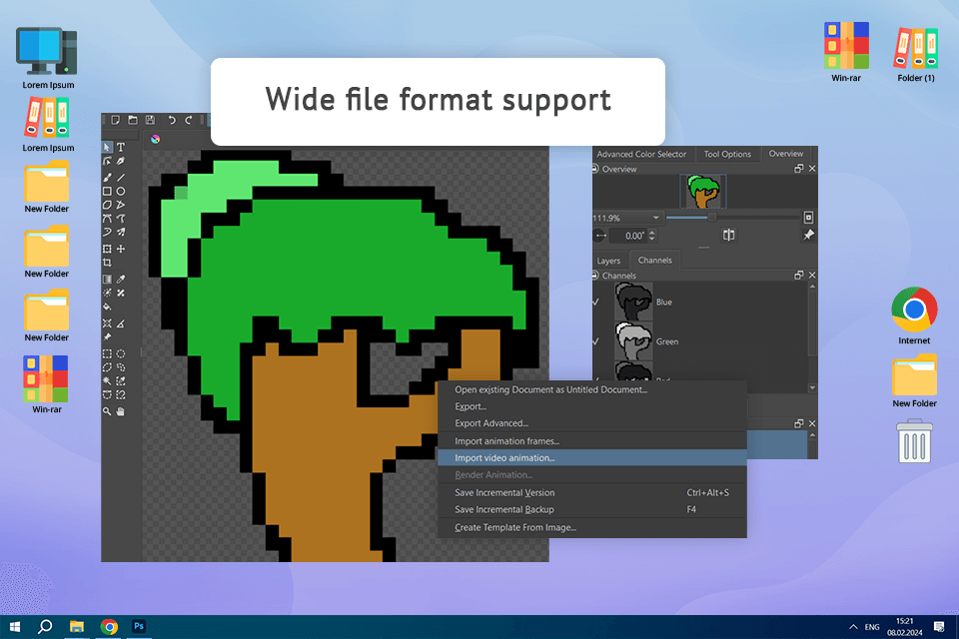Choose the Contiguous Selection magic wand
The image size is (959, 639).
107,381
